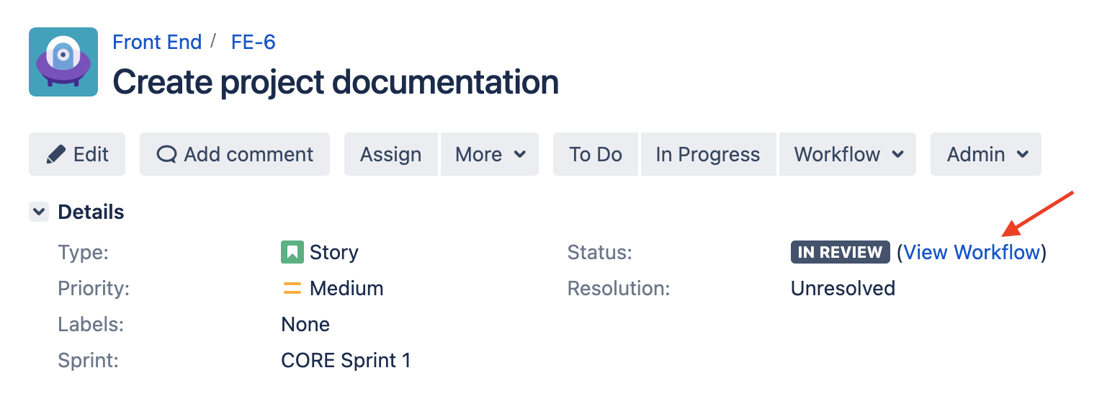This screenshot has height=409, width=1102.
Task: Expand the Workflow dropdown
Action: click(848, 154)
